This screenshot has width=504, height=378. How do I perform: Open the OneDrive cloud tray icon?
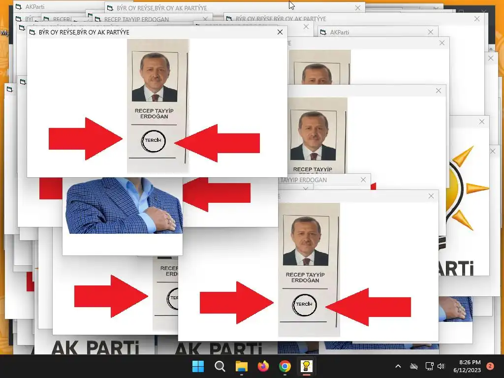coord(414,366)
